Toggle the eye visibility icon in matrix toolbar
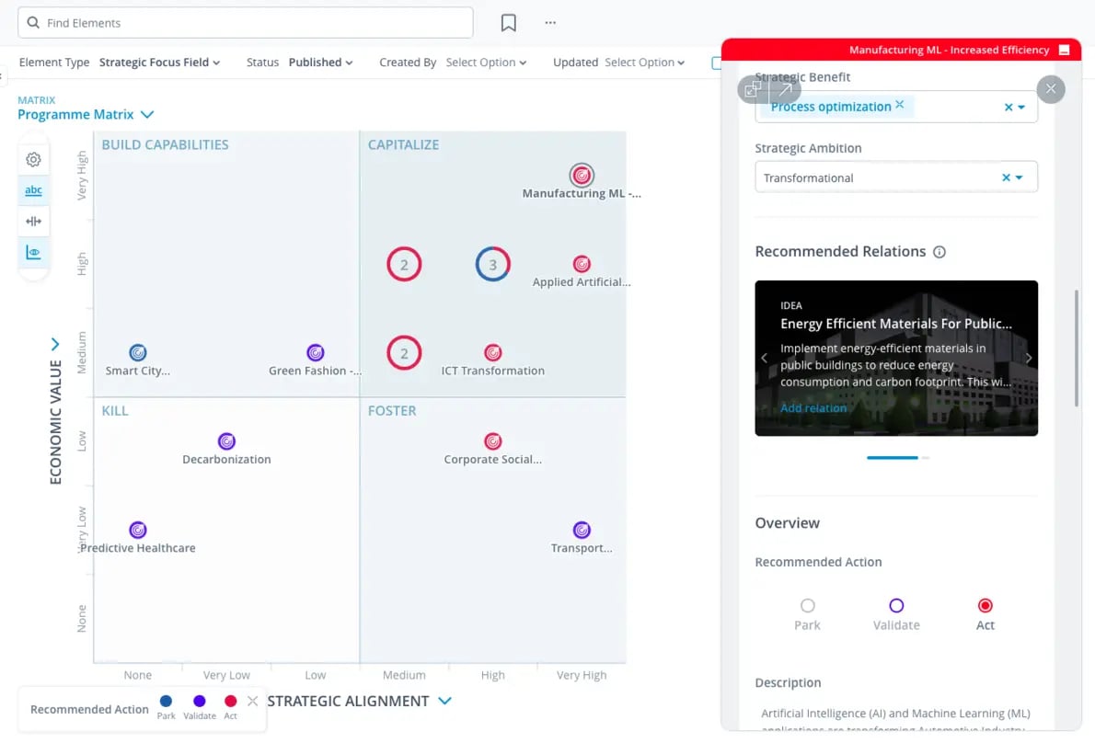The image size is (1095, 743). [x=33, y=253]
